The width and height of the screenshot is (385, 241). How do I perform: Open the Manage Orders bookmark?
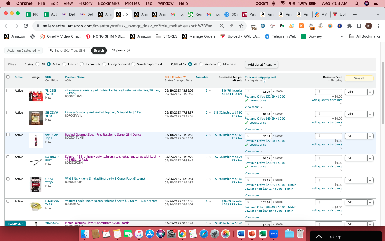[199, 36]
